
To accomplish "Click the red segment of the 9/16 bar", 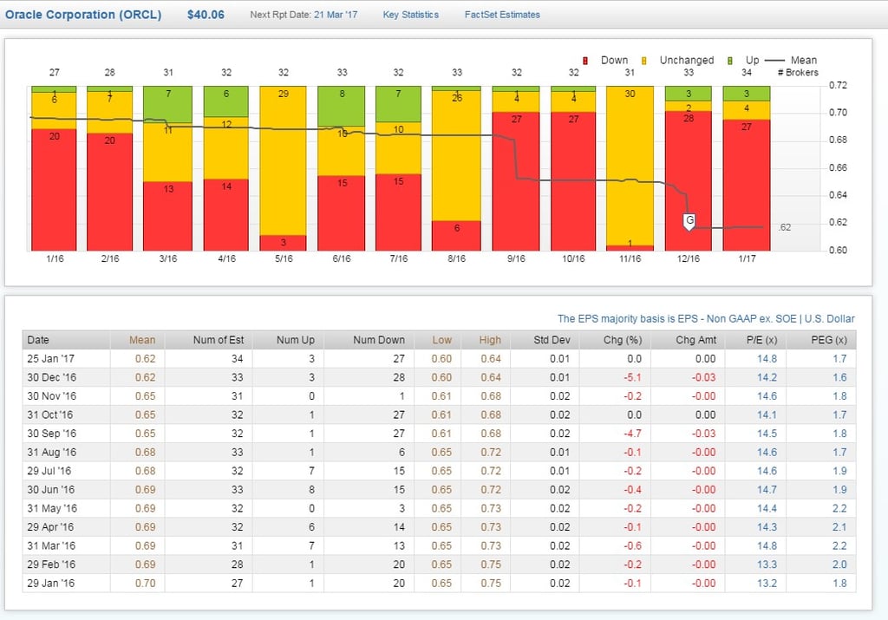I will coord(516,181).
